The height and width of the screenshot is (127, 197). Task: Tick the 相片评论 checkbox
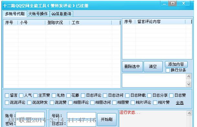click(133, 102)
